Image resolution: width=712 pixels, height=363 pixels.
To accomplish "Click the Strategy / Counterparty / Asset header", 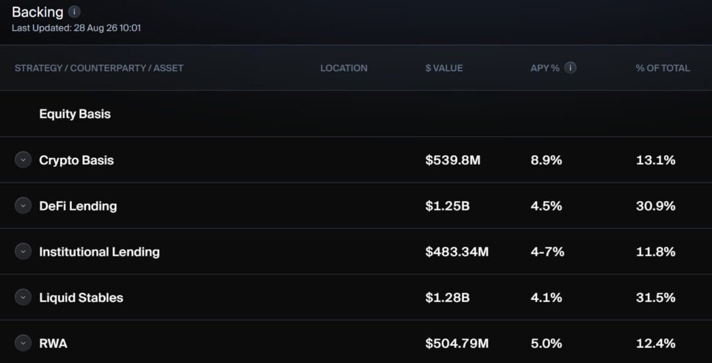I will [99, 68].
